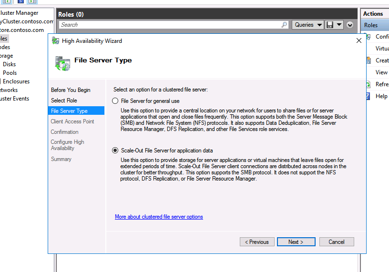Click the File Server Type header icon
Viewport: 389px width, 272px height.
pyautogui.click(x=62, y=62)
